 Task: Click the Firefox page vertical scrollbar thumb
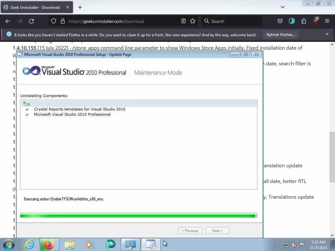point(332,157)
